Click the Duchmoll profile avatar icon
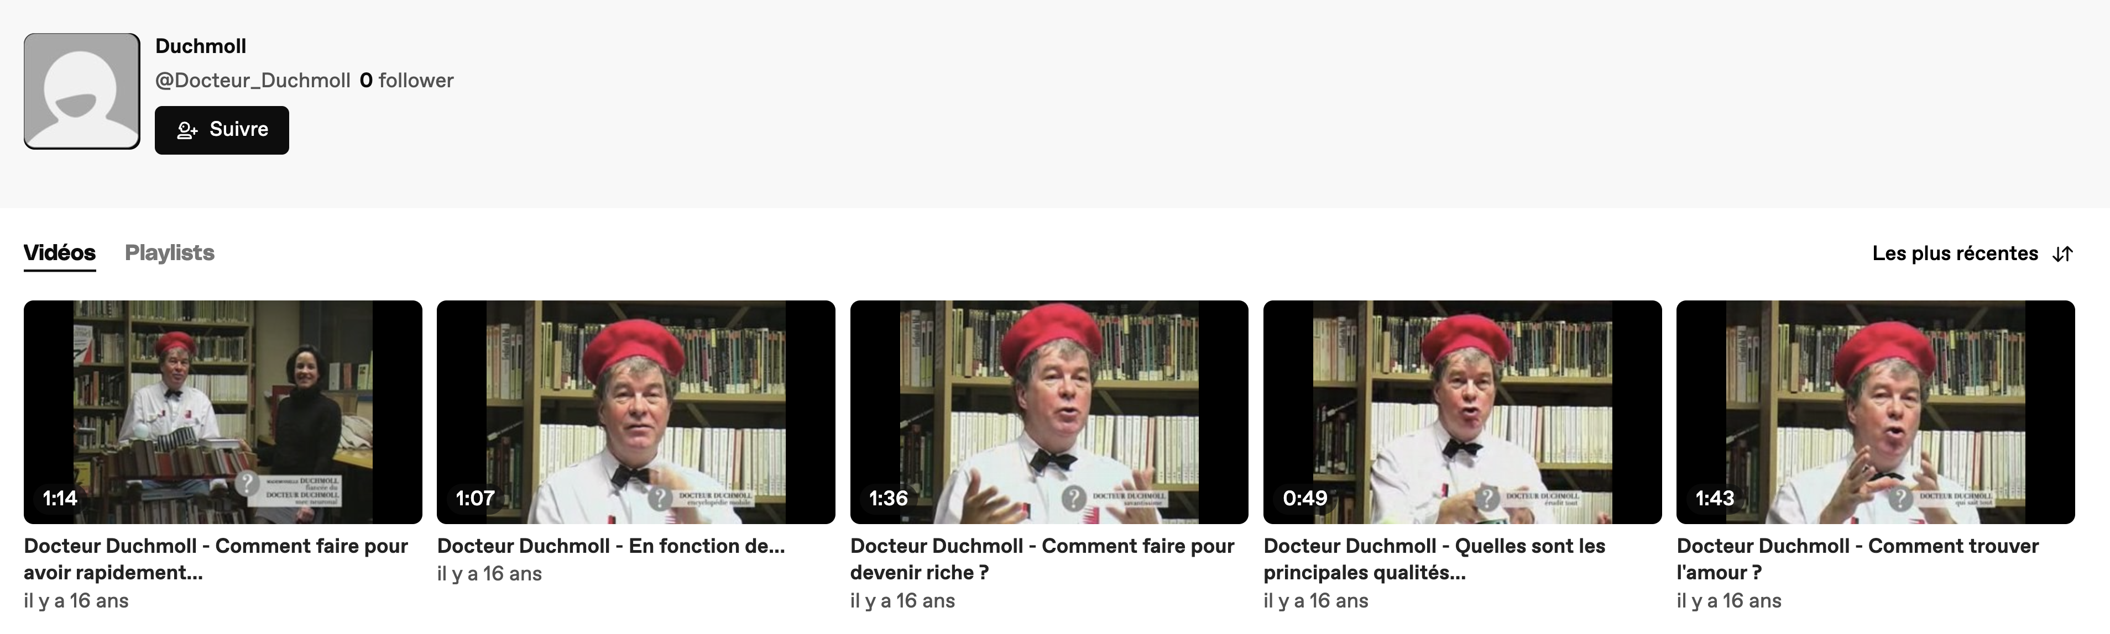The width and height of the screenshot is (2110, 634). (x=82, y=91)
